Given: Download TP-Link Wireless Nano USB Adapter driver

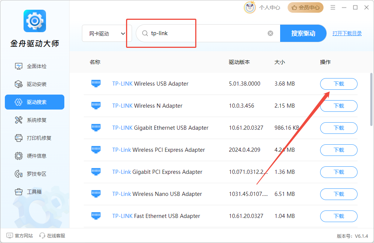Looking at the screenshot, I should [339, 194].
